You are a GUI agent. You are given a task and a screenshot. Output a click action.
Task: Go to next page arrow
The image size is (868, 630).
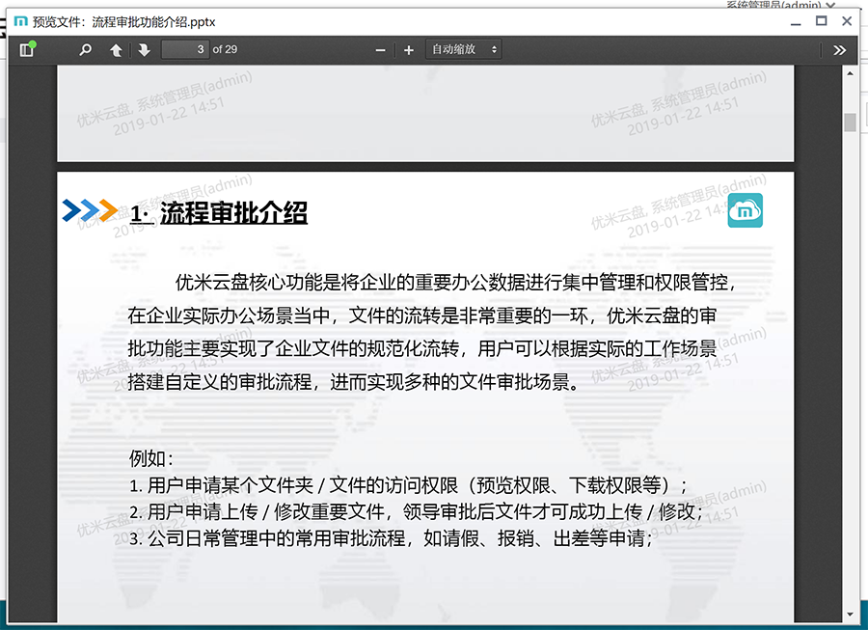pyautogui.click(x=144, y=50)
